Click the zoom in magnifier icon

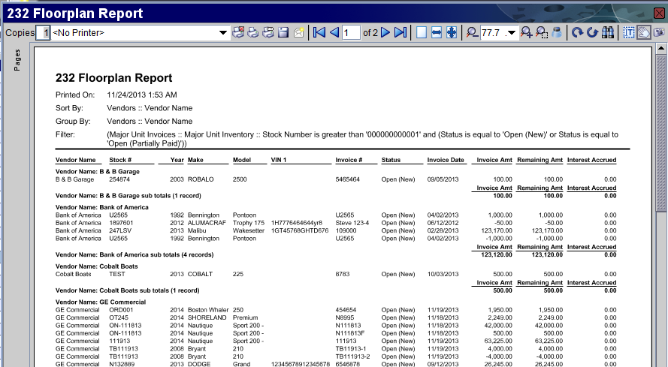tap(526, 32)
